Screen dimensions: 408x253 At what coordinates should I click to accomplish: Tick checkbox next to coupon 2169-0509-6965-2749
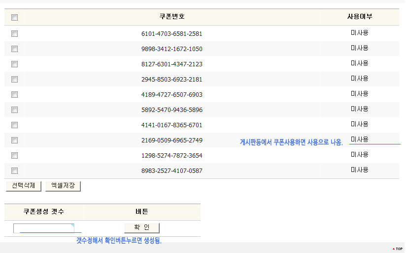pyautogui.click(x=14, y=141)
